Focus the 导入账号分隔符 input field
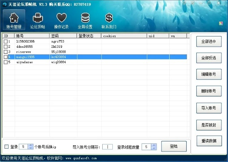 point(108,147)
